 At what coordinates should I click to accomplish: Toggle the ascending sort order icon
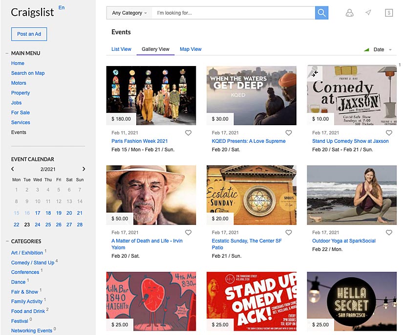[x=366, y=49]
